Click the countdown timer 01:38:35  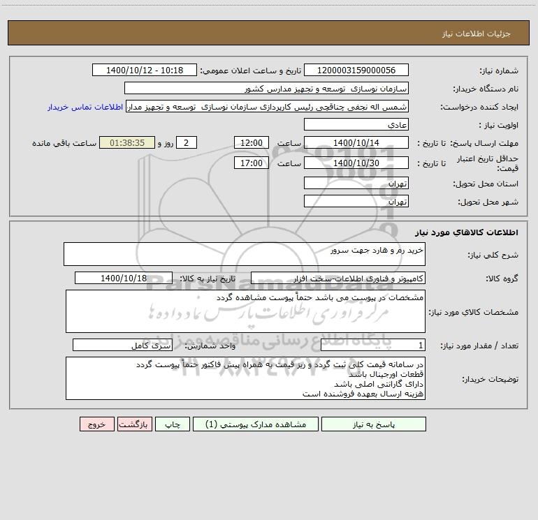pos(127,142)
